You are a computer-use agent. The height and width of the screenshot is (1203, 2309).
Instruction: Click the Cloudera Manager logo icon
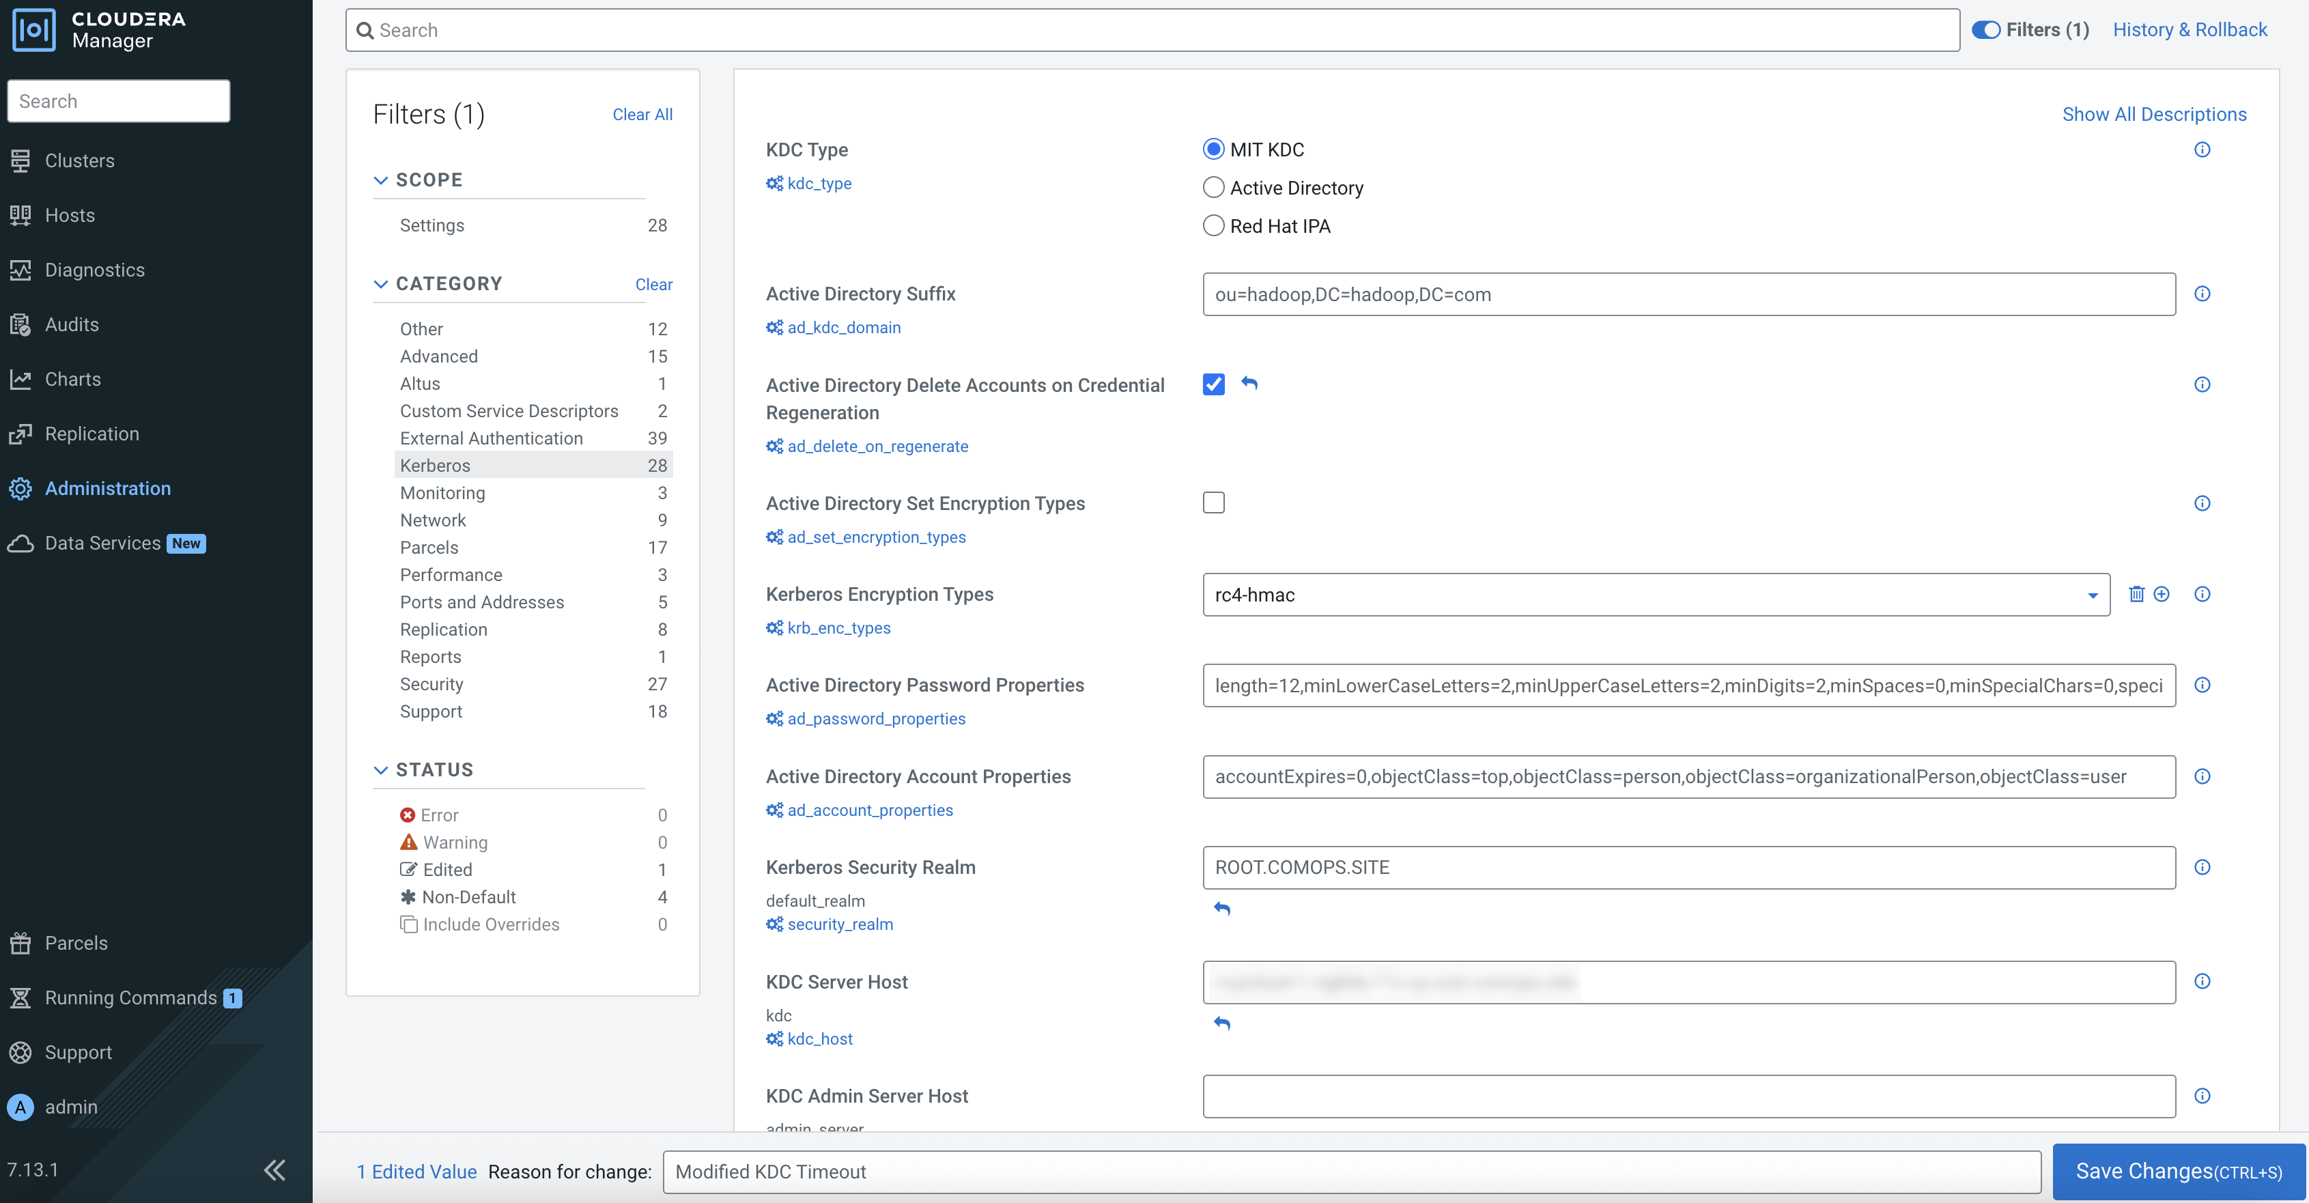(x=34, y=29)
